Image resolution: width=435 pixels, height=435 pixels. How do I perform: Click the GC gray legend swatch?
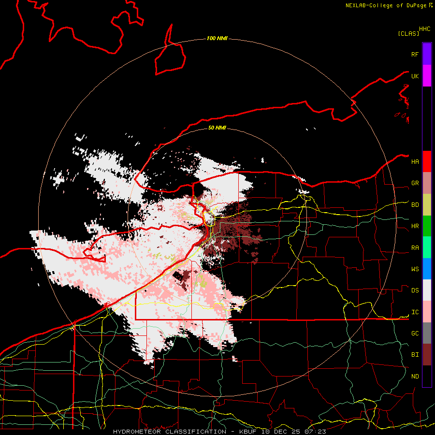(x=427, y=333)
